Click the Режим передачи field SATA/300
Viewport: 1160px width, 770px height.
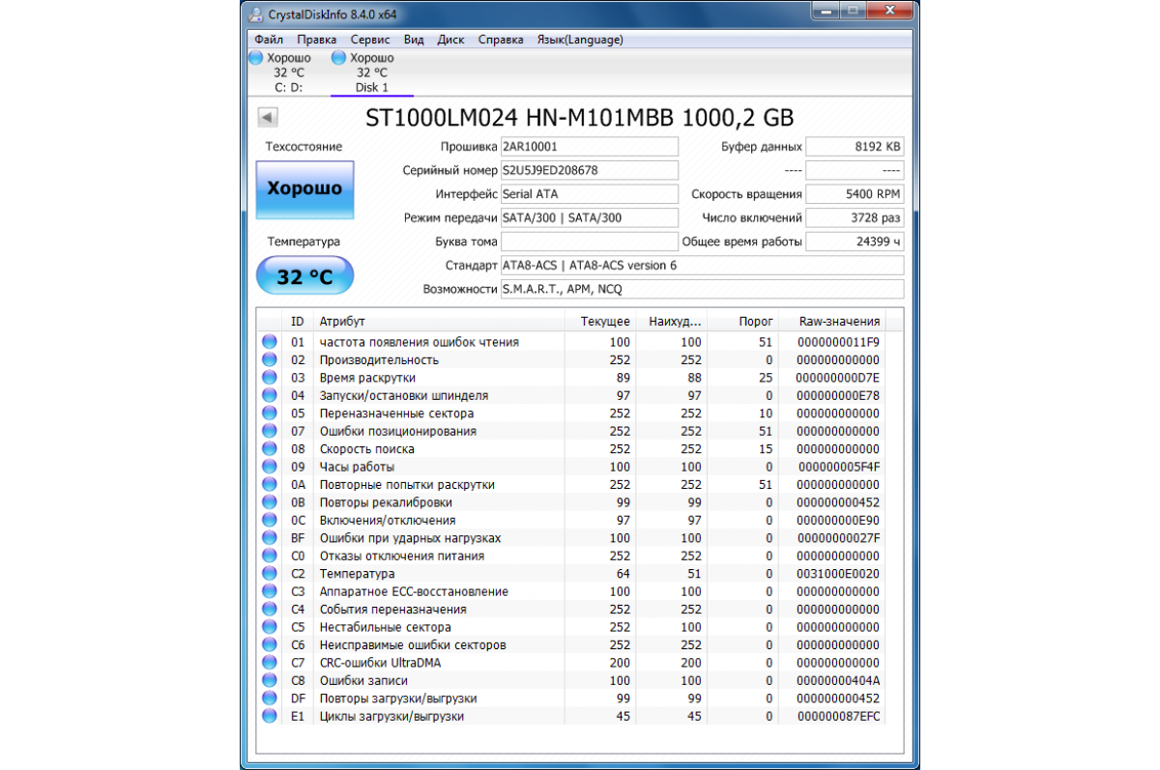tap(590, 218)
